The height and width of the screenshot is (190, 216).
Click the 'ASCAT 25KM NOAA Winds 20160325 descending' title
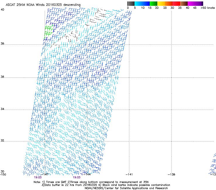43,5
